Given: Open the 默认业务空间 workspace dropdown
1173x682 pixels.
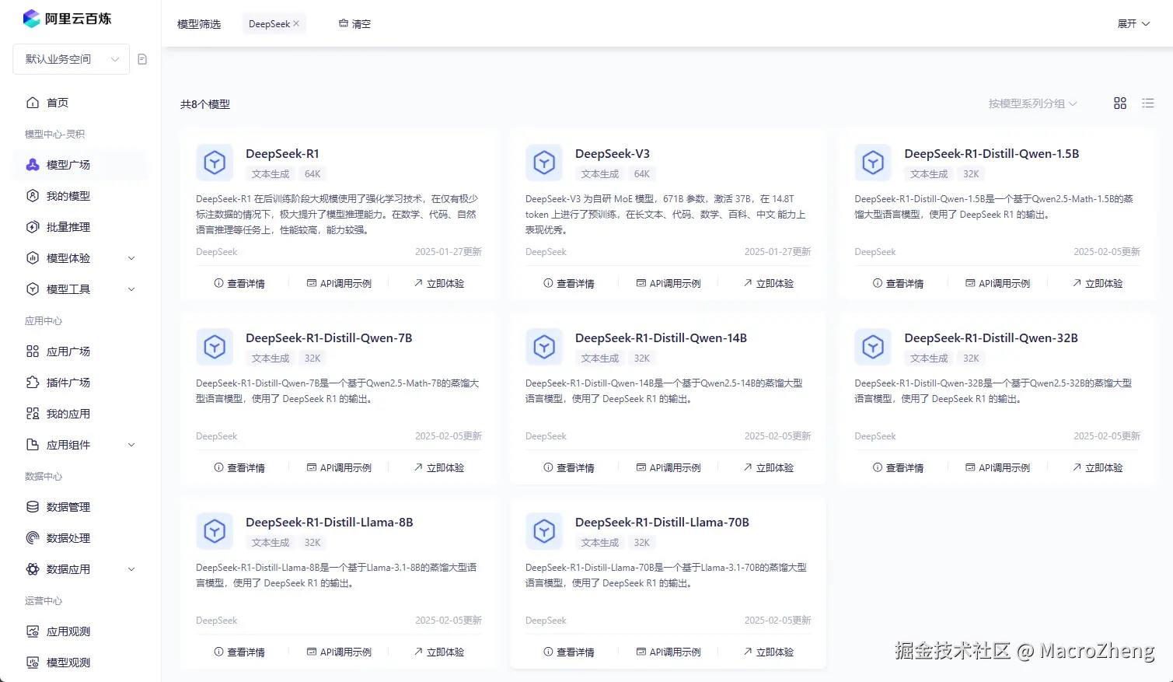Looking at the screenshot, I should [x=72, y=59].
